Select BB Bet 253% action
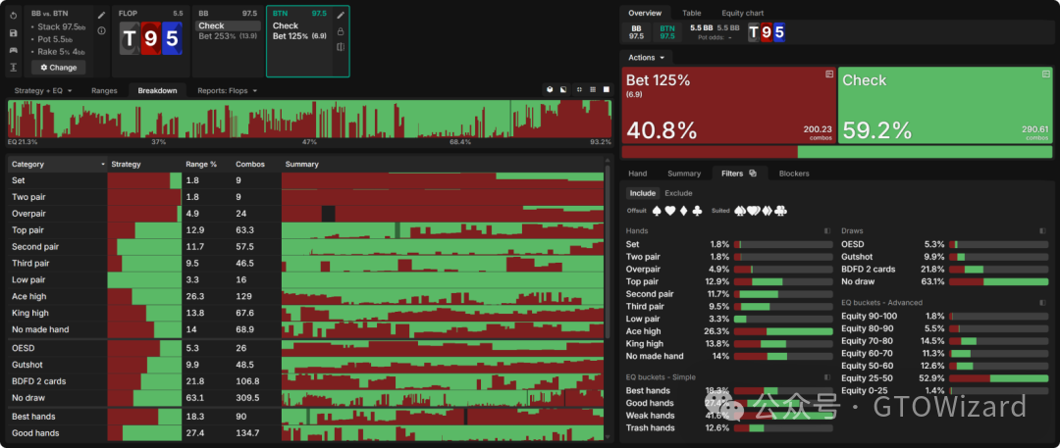The image size is (1060, 448). click(x=226, y=35)
